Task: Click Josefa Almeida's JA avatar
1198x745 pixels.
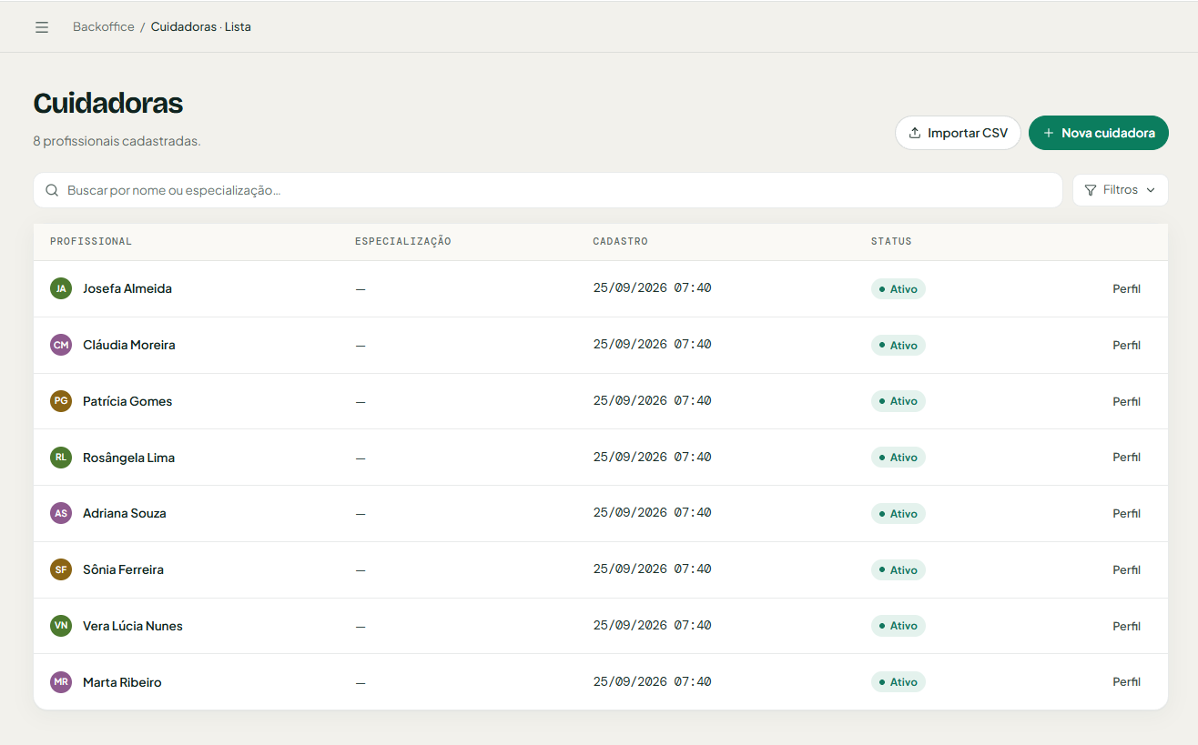Action: (x=61, y=288)
